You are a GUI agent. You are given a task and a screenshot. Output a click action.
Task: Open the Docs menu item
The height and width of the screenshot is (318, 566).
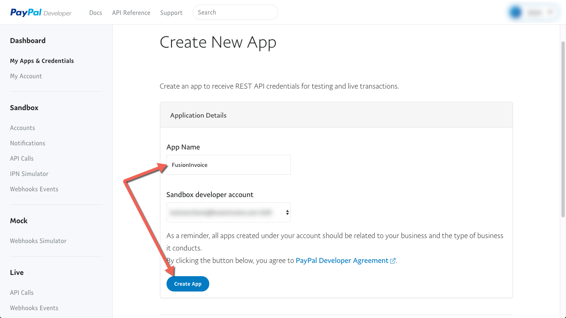(96, 12)
